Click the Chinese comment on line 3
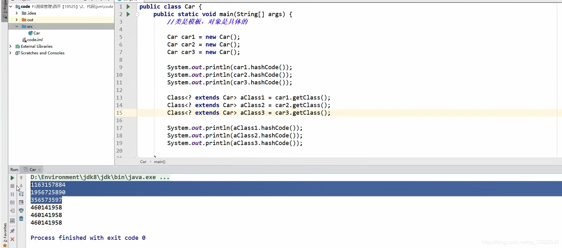562x248 pixels. (x=207, y=22)
